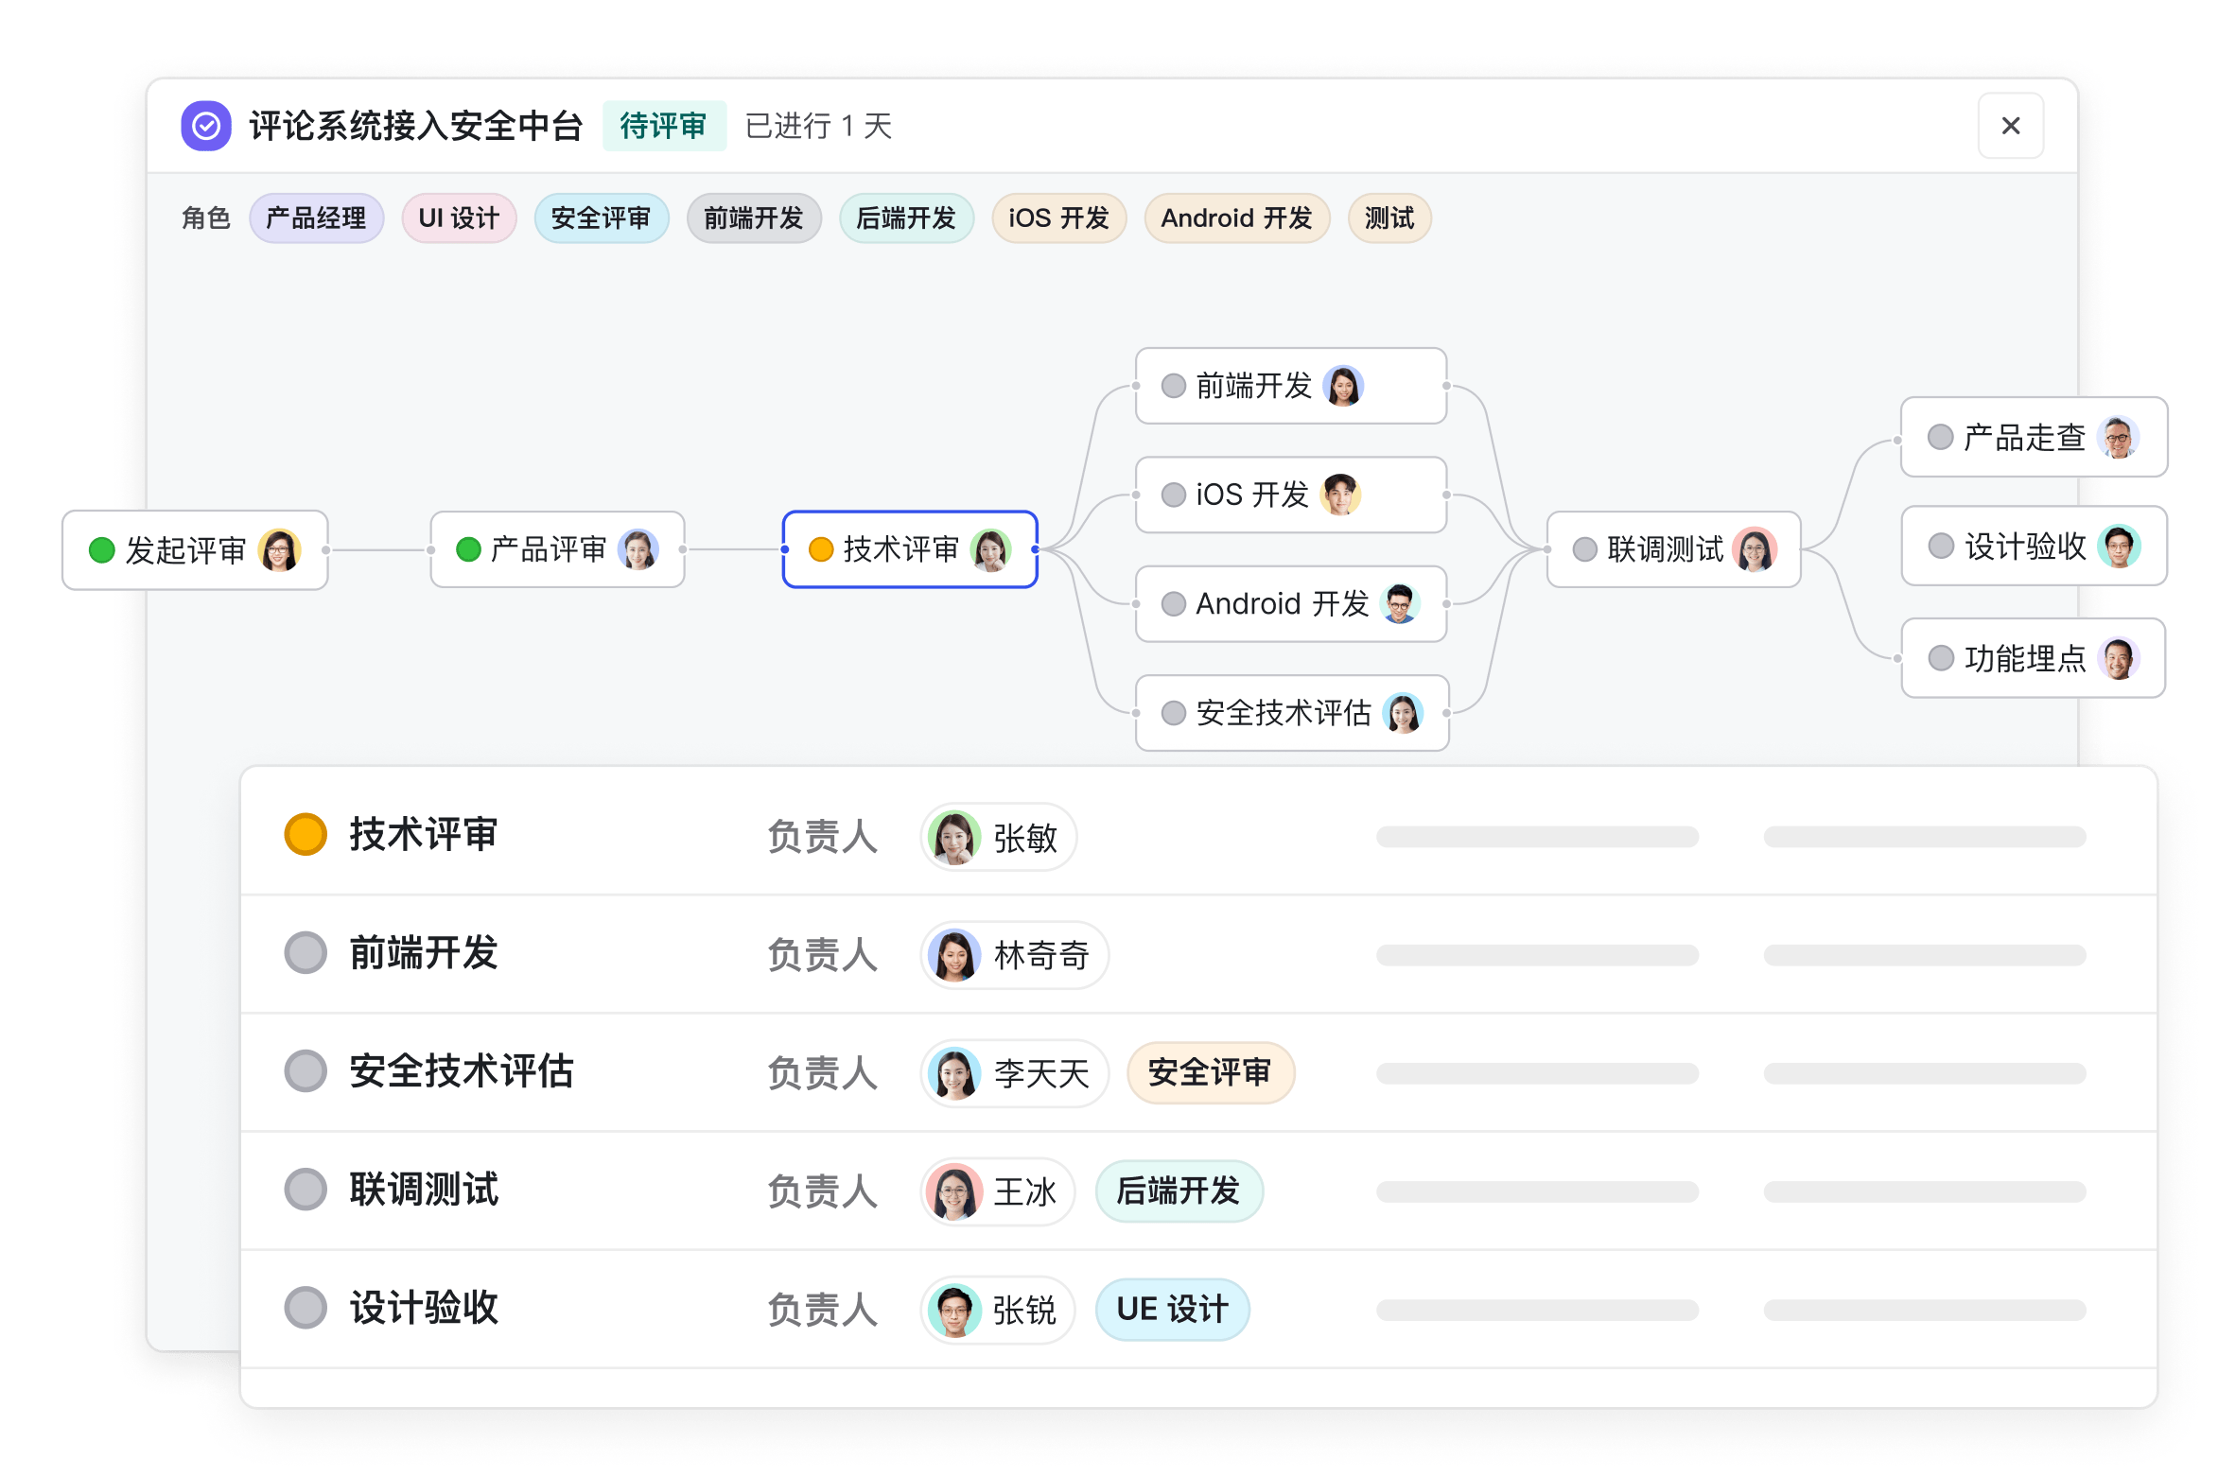Open the 产品走查 flow node
2236x1477 pixels.
point(2034,437)
